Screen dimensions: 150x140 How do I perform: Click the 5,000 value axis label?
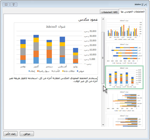coord(90,59)
